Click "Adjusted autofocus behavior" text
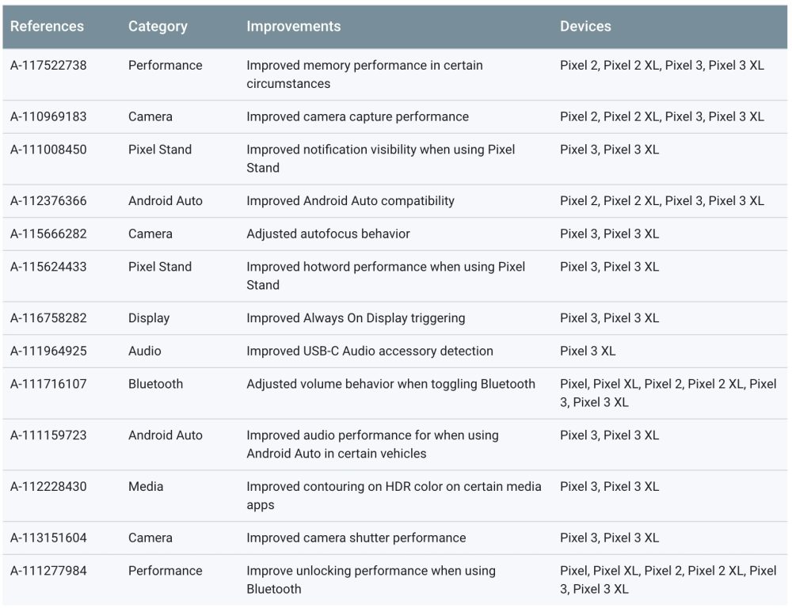 coord(328,234)
